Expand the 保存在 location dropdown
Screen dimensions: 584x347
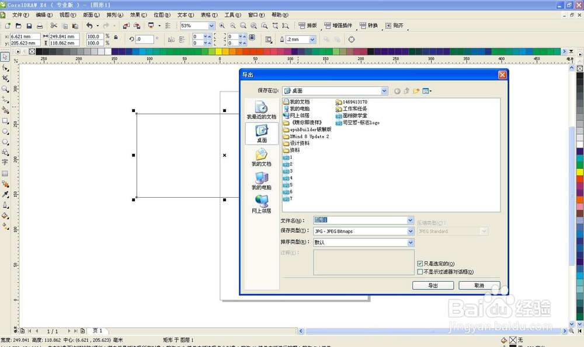[384, 91]
